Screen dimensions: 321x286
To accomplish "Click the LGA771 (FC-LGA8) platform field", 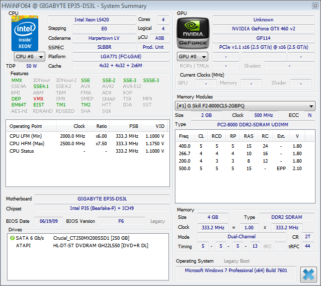I will 121,57.
